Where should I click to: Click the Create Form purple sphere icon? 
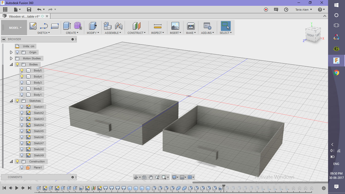[78, 26]
